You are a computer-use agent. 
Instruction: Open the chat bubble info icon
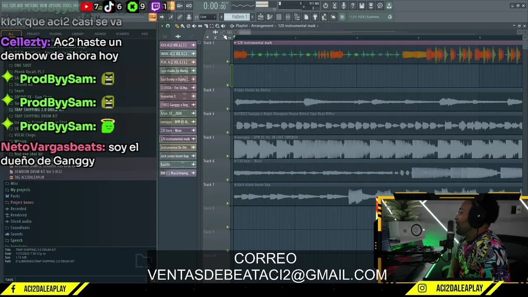click(380, 6)
